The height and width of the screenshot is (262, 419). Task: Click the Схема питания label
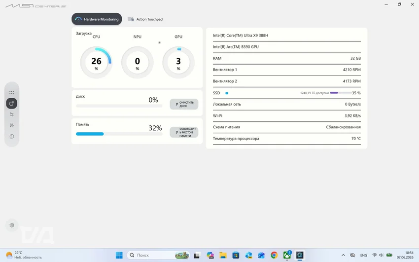pyautogui.click(x=226, y=127)
